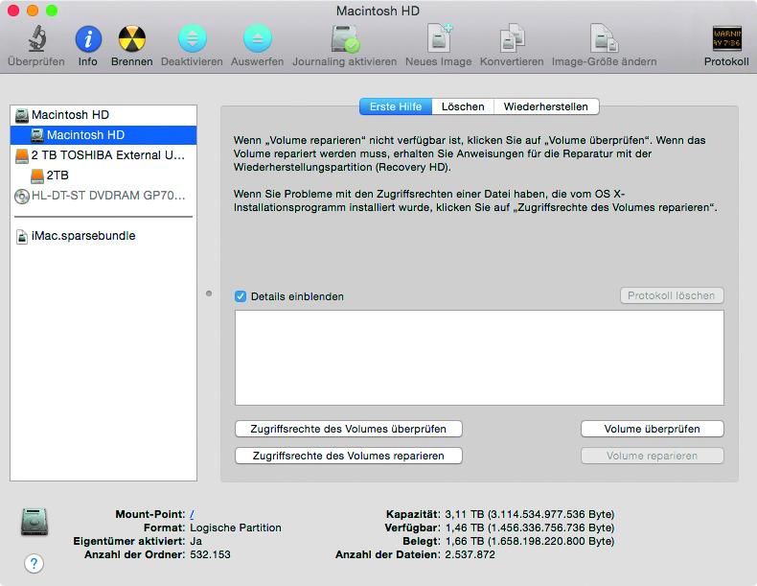Switch to the Erste Hilfe tab

click(x=396, y=106)
